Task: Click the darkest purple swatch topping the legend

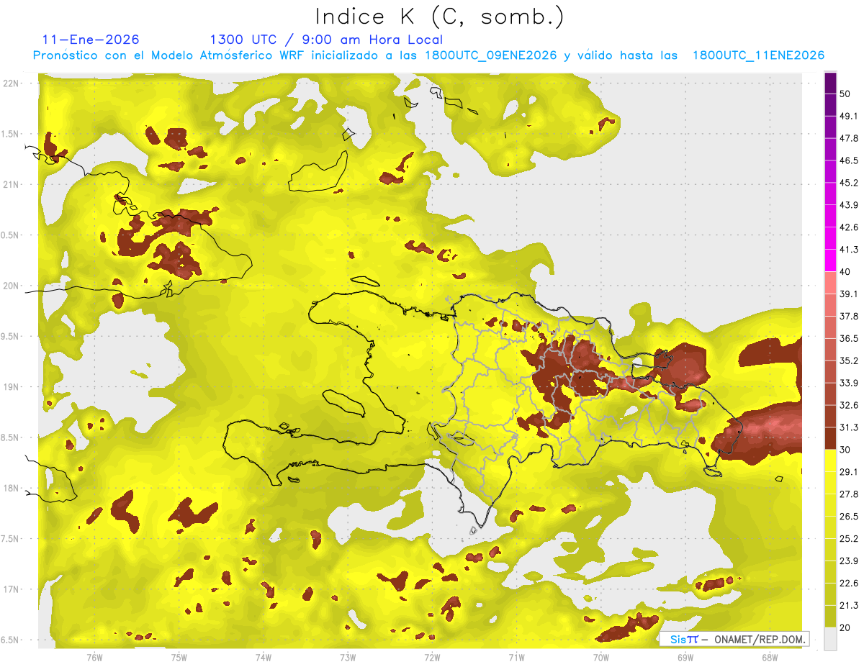Action: tap(830, 83)
